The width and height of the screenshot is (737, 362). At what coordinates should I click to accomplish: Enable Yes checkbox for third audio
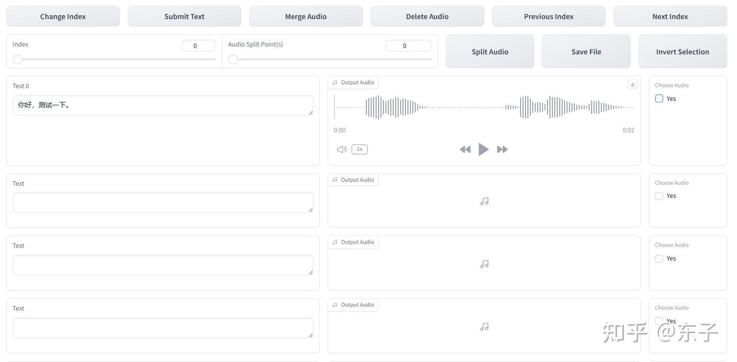pyautogui.click(x=659, y=259)
